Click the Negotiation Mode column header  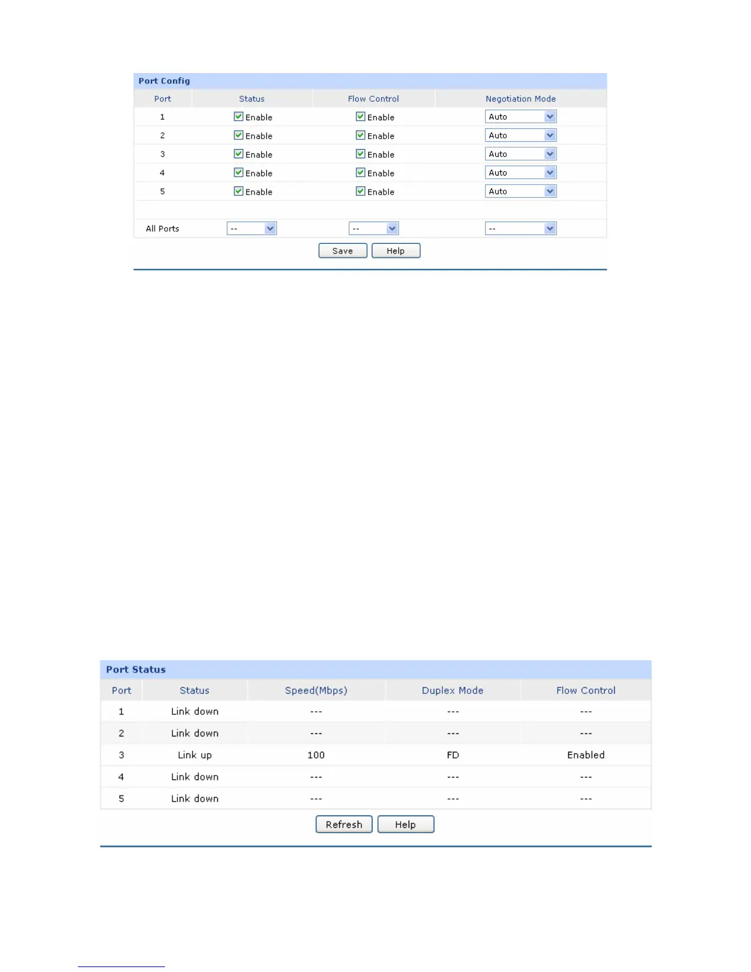(x=520, y=99)
